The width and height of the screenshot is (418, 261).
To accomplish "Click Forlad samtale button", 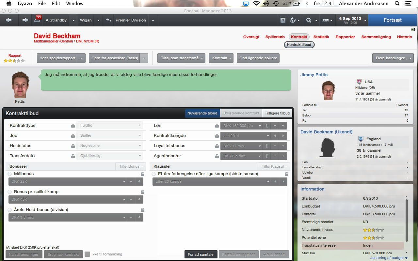I will pos(201,254).
